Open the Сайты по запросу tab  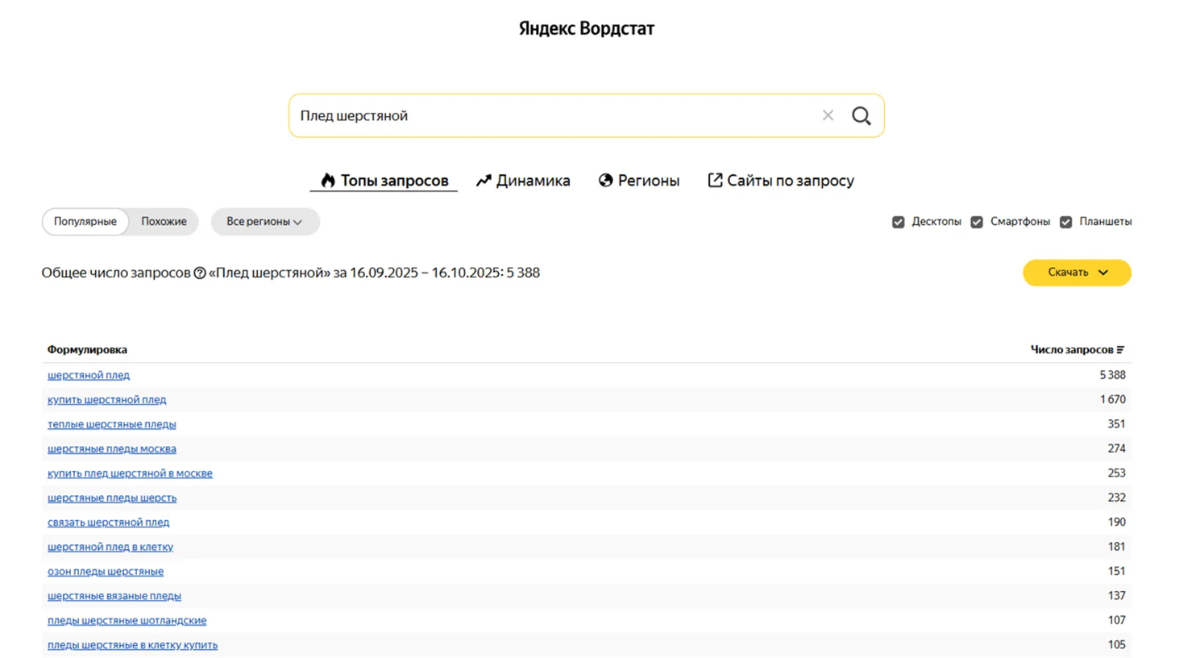pyautogui.click(x=781, y=181)
